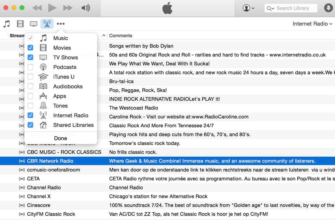Click the 'Bru-tal-ica' comment
This screenshot has width=335, height=220.
pyautogui.click(x=121, y=81)
